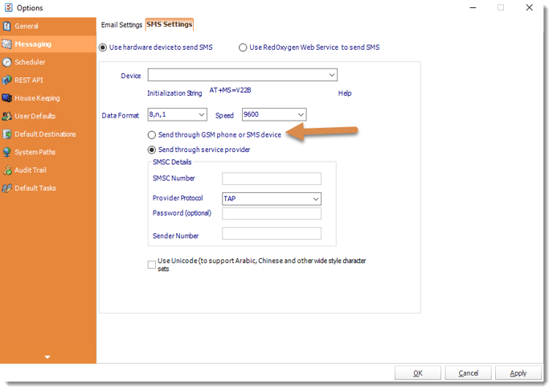
Task: Click the Default Destinations icon
Action: pyautogui.click(x=6, y=134)
